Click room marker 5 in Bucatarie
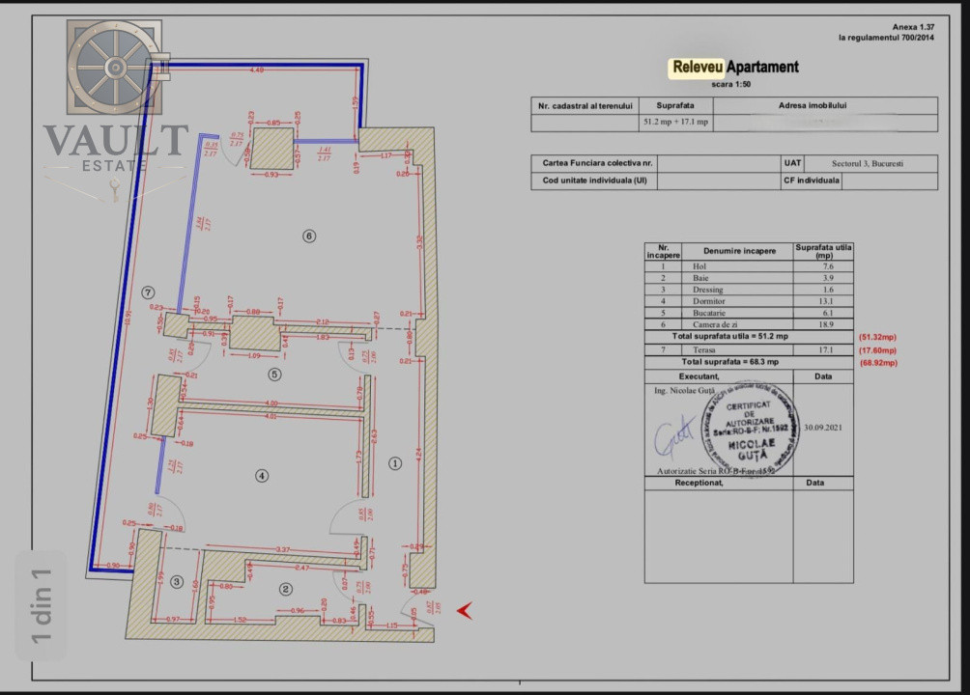The image size is (970, 695). [x=275, y=375]
